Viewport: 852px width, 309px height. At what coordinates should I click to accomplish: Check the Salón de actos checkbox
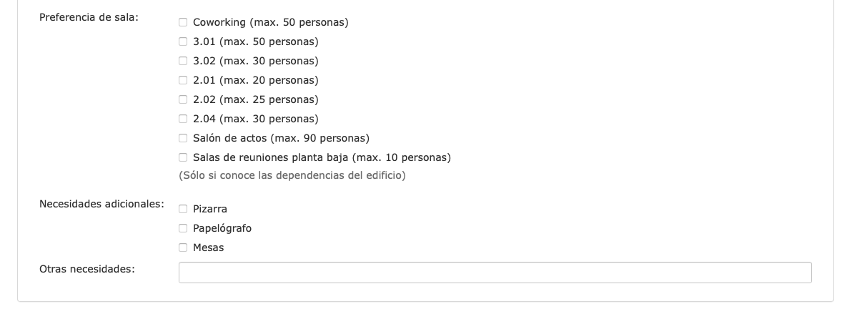tap(183, 138)
